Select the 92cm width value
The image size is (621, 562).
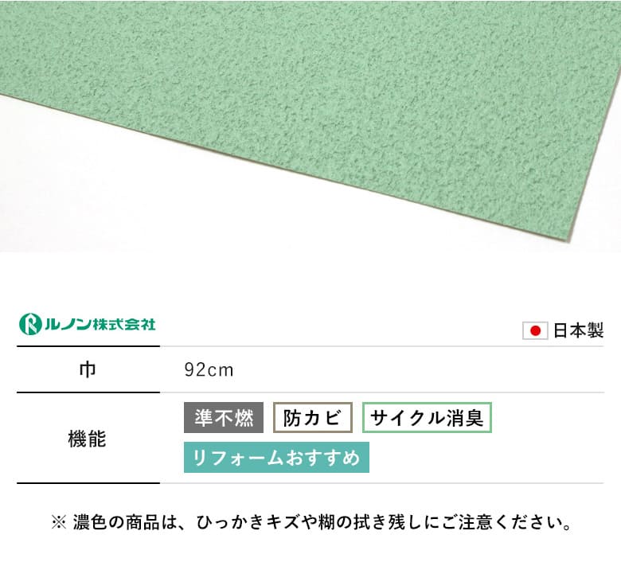pyautogui.click(x=209, y=370)
